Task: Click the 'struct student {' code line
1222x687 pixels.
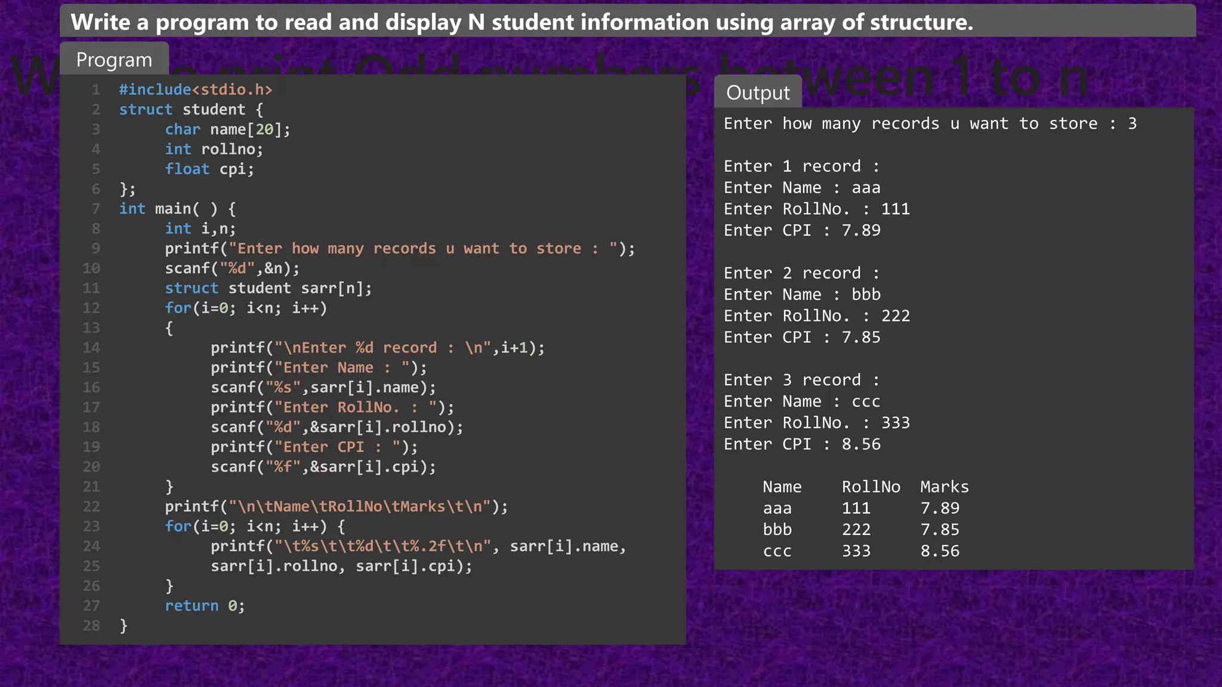Action: 191,109
